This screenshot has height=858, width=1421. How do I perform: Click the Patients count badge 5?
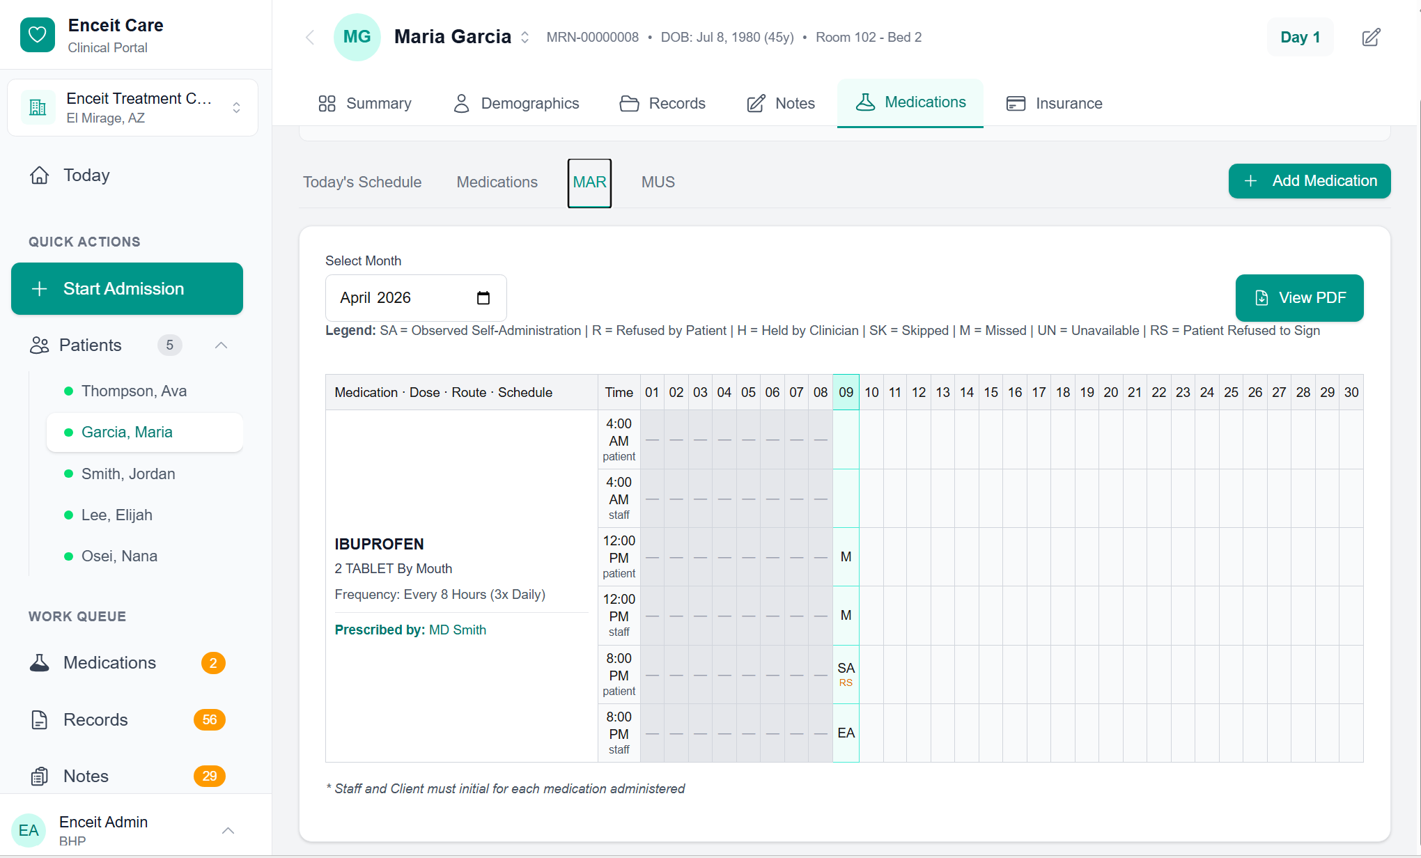[169, 345]
